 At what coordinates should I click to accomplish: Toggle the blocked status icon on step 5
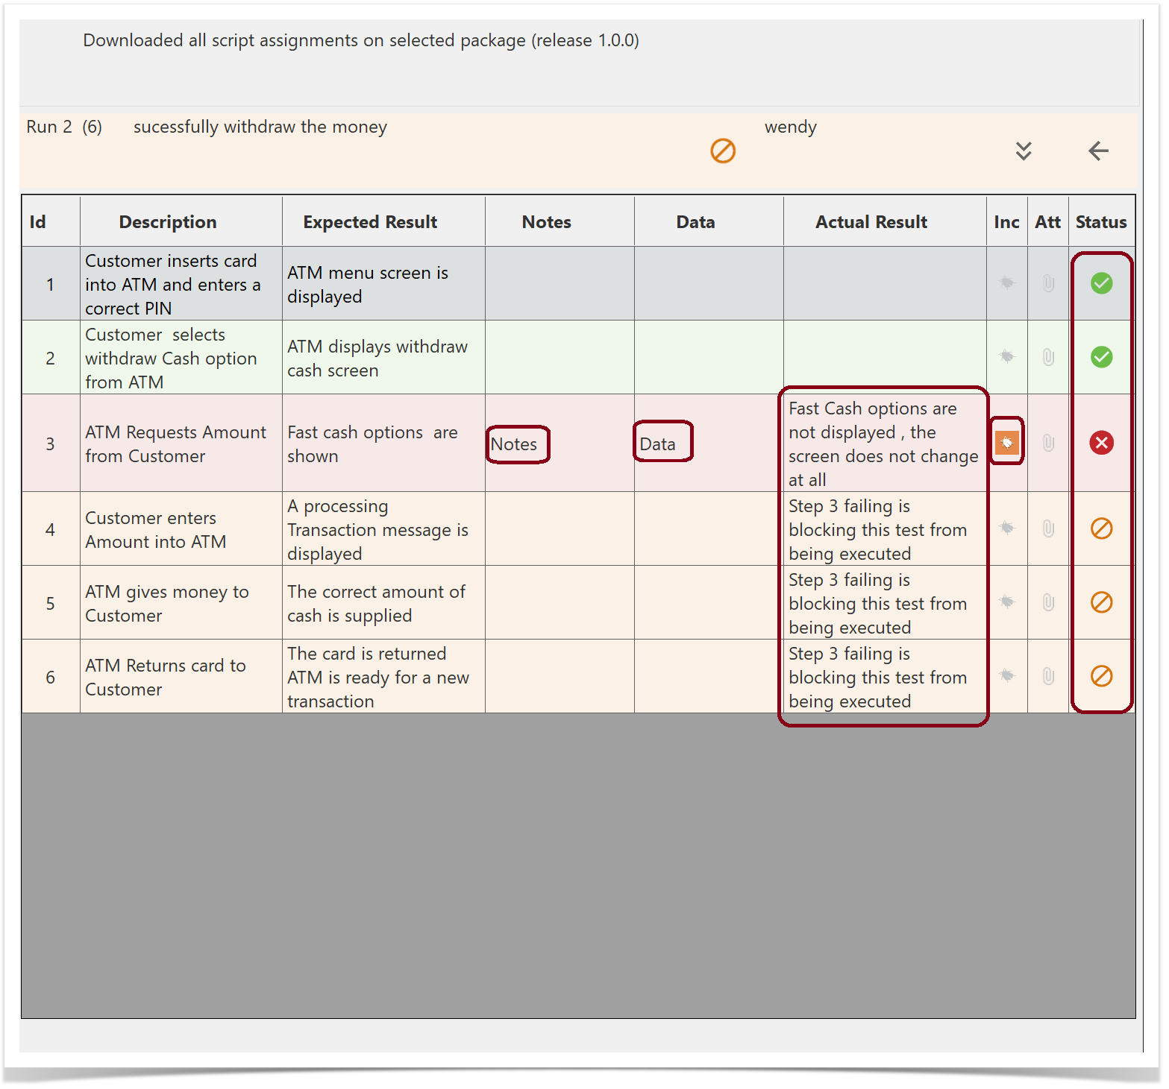[x=1101, y=602]
